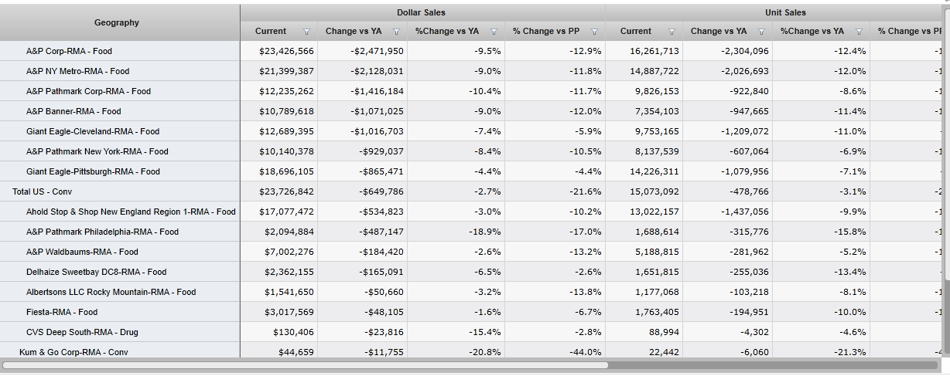Sort by Dollar Sales % Change vs PP label
Viewport: 950px width, 376px height.
tap(546, 32)
